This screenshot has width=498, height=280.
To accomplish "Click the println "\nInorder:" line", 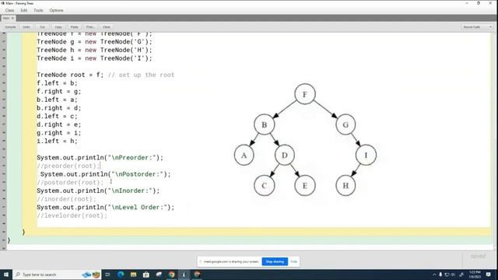I will click(98, 191).
